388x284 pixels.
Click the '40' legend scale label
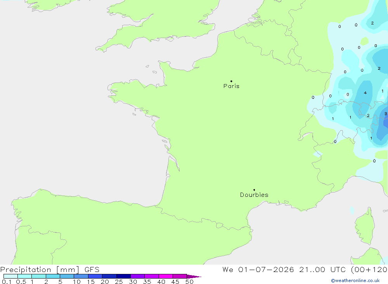161,282
